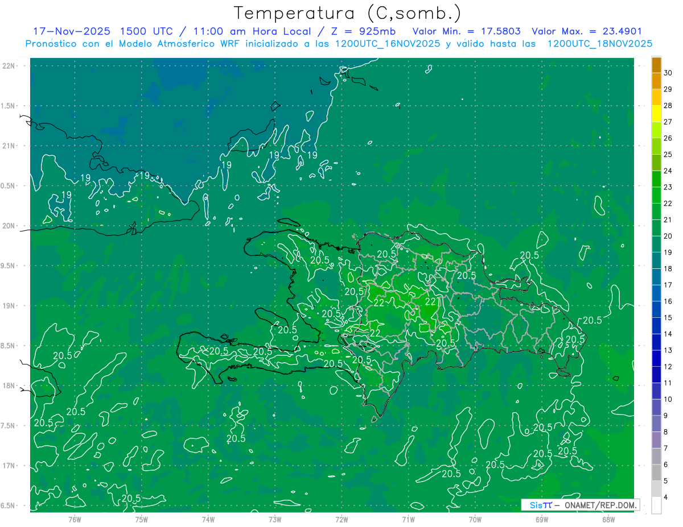Click the 74W longitude axis label

coord(208,519)
